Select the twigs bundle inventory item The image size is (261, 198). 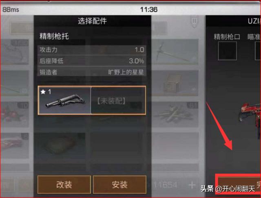tap(175, 114)
